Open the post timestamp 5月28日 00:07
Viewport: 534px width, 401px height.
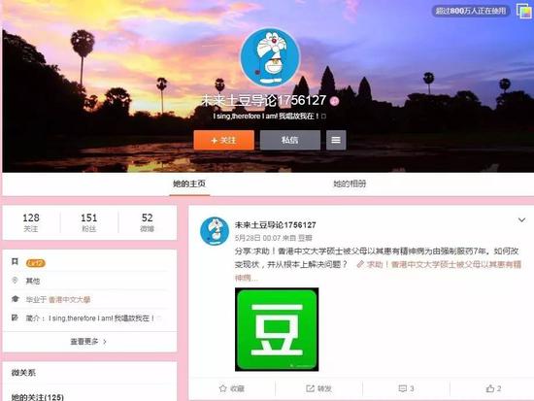(257, 238)
